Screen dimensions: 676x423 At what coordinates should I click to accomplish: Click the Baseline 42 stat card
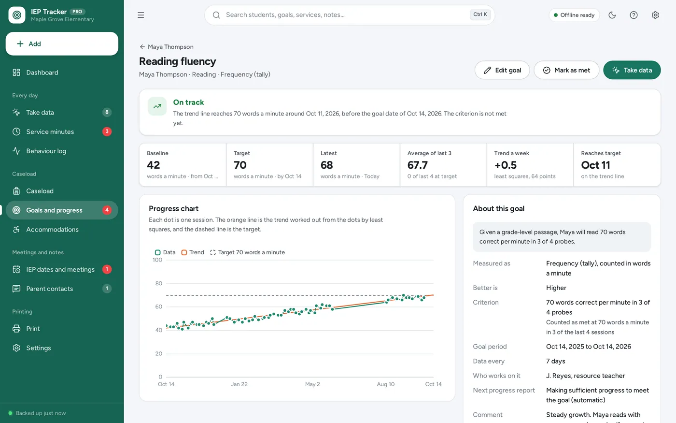click(183, 165)
